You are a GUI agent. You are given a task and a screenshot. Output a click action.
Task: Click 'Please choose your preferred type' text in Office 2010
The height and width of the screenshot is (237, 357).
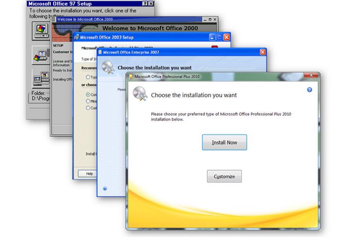click(x=221, y=117)
